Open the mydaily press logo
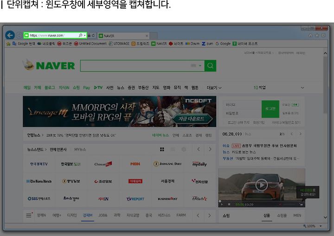Viewport: 334px width, 236px height. (x=199, y=164)
